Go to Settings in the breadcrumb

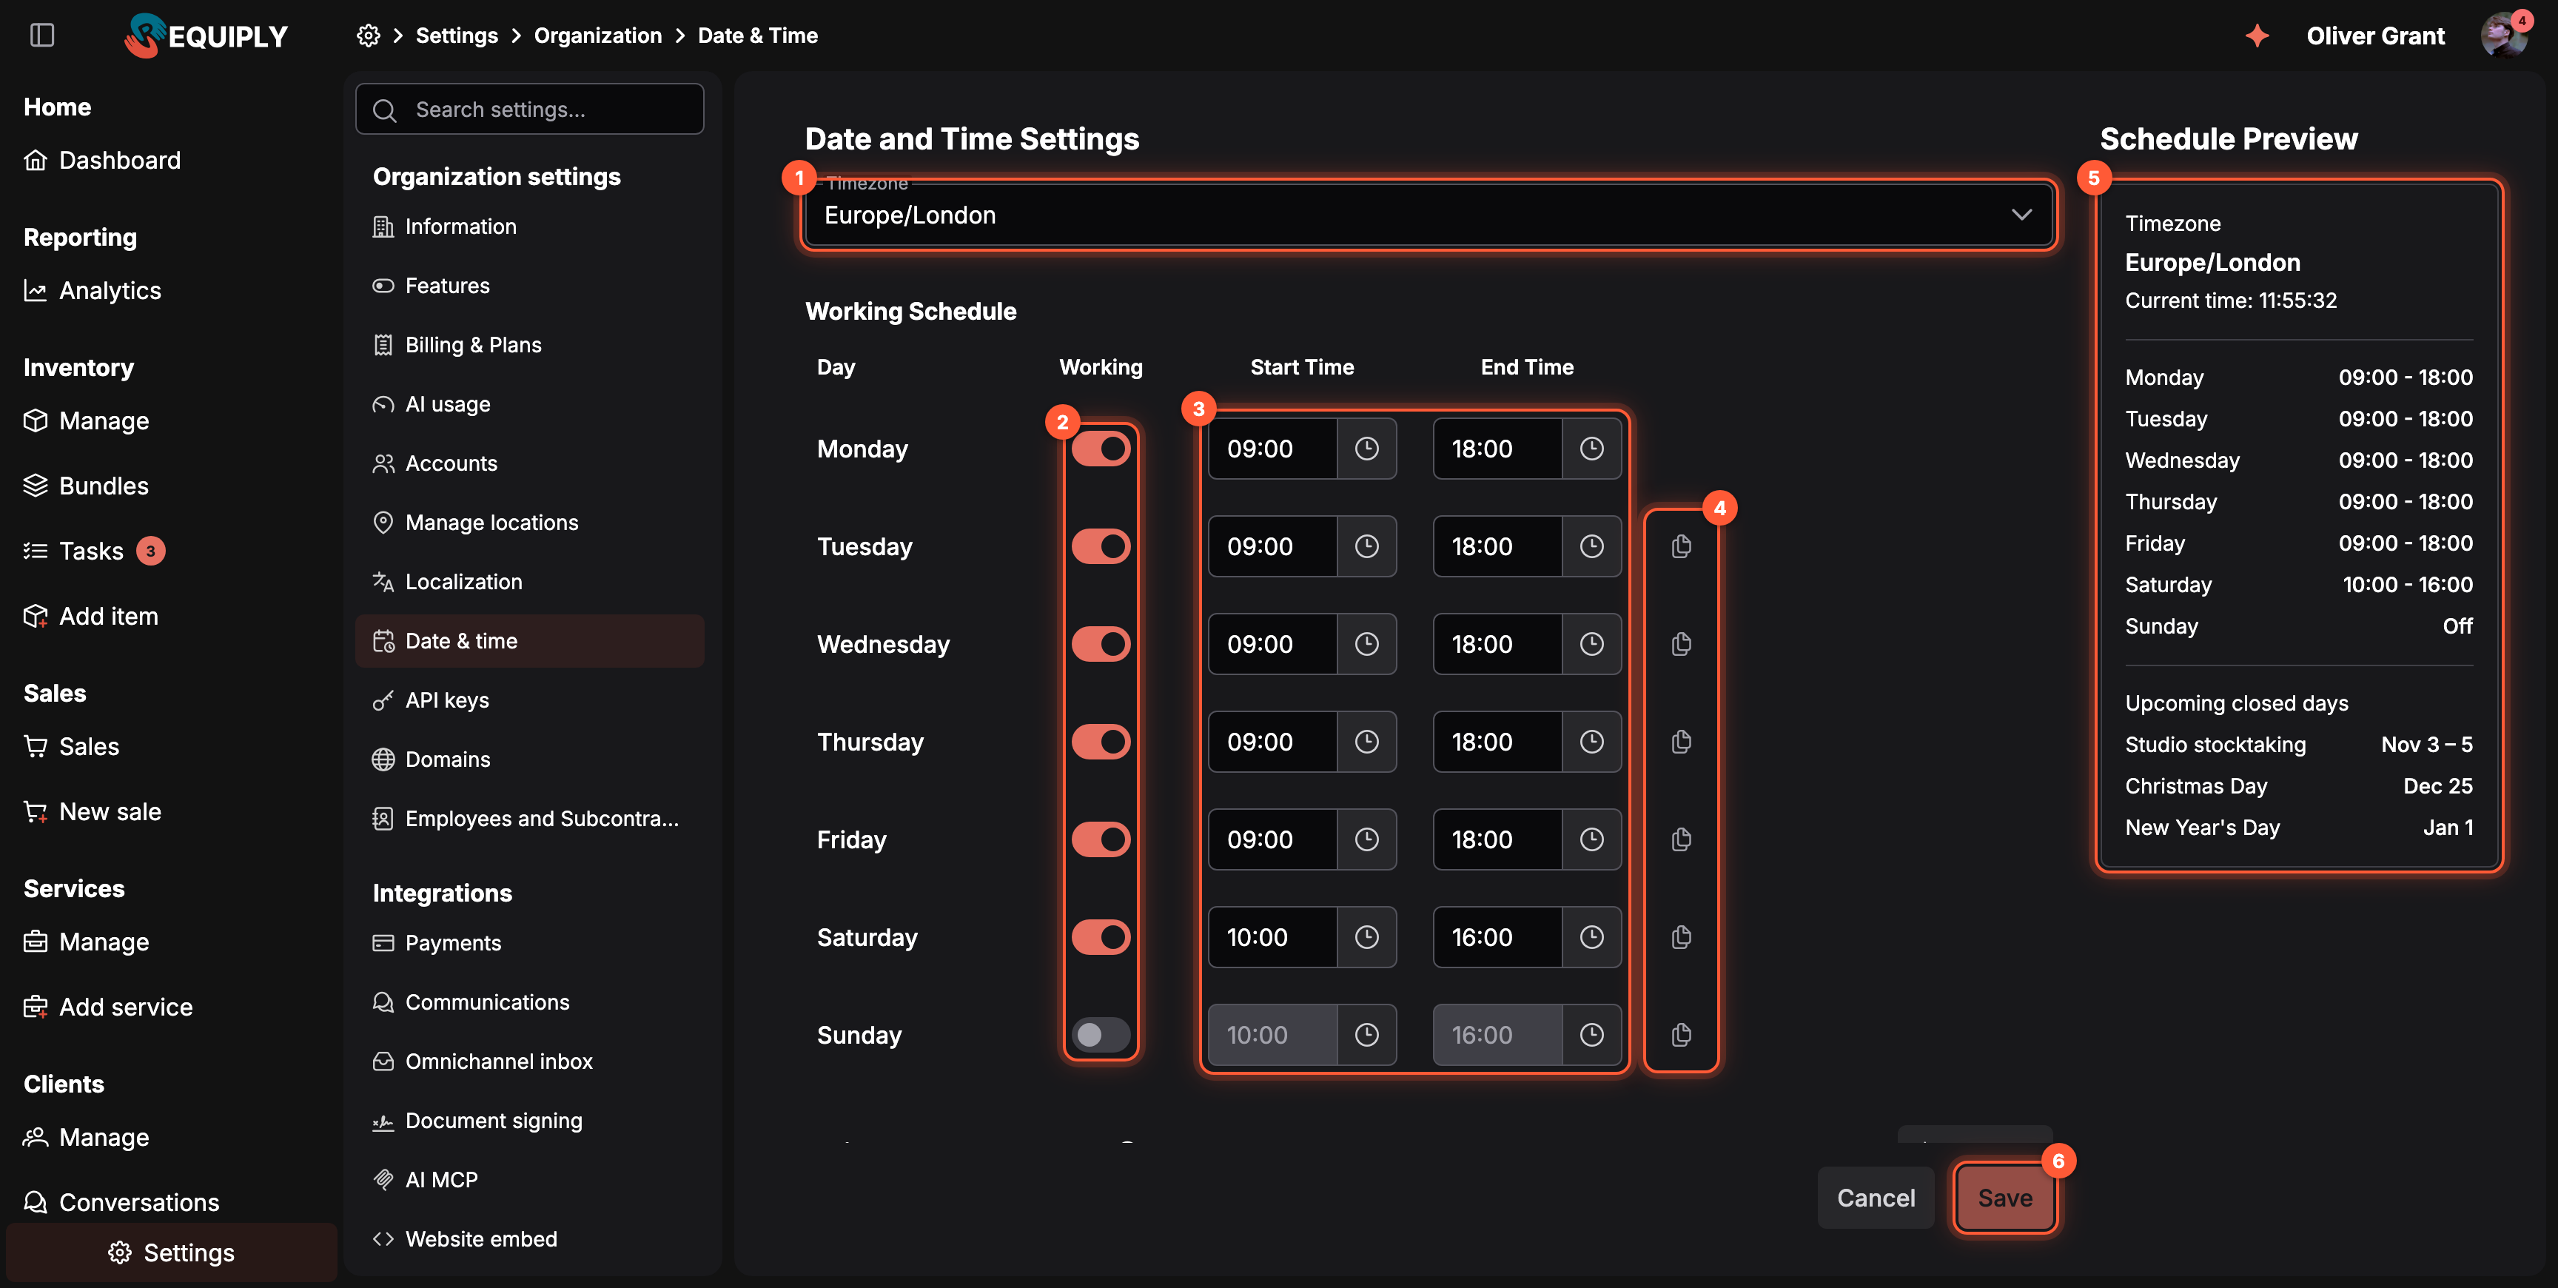[457, 36]
